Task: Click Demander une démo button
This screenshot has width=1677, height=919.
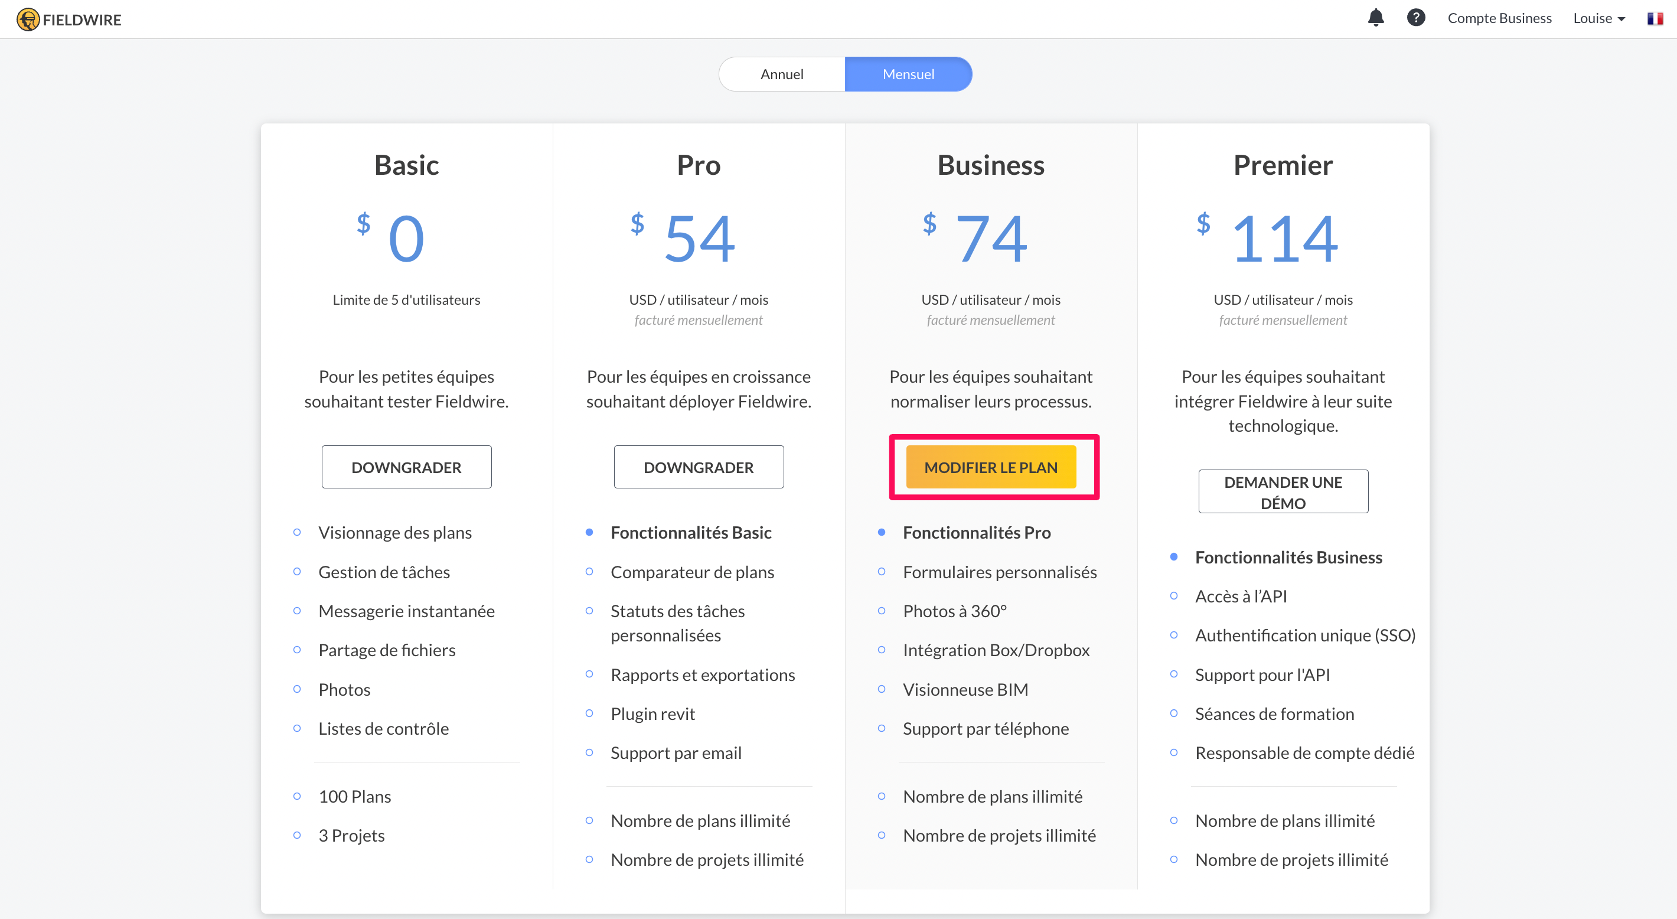Action: coord(1283,492)
